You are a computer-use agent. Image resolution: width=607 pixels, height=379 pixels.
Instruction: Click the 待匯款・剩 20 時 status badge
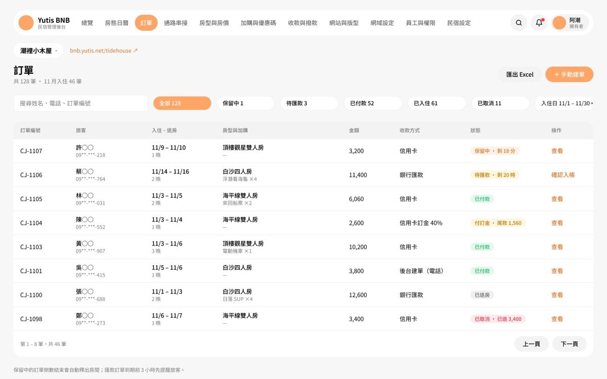pyautogui.click(x=495, y=175)
